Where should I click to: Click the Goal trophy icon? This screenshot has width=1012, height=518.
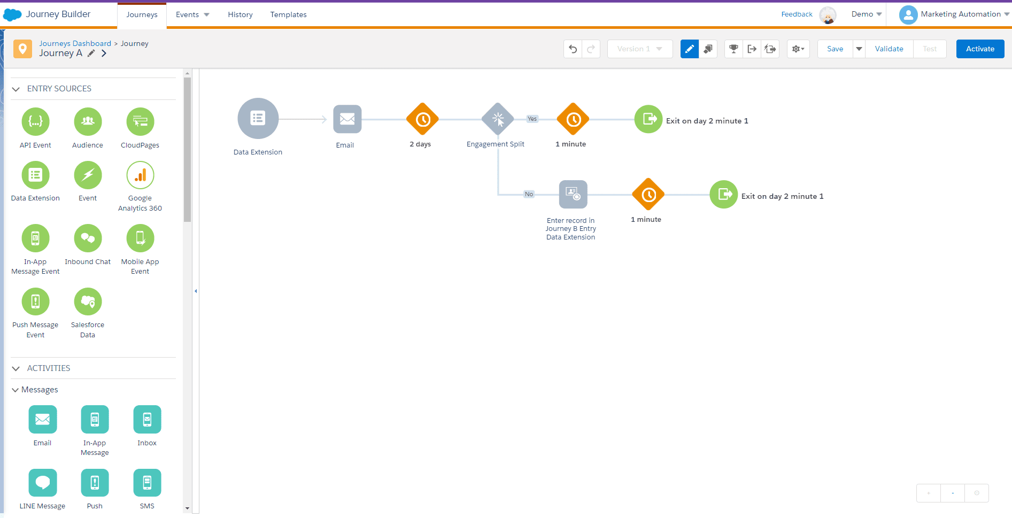click(x=733, y=49)
